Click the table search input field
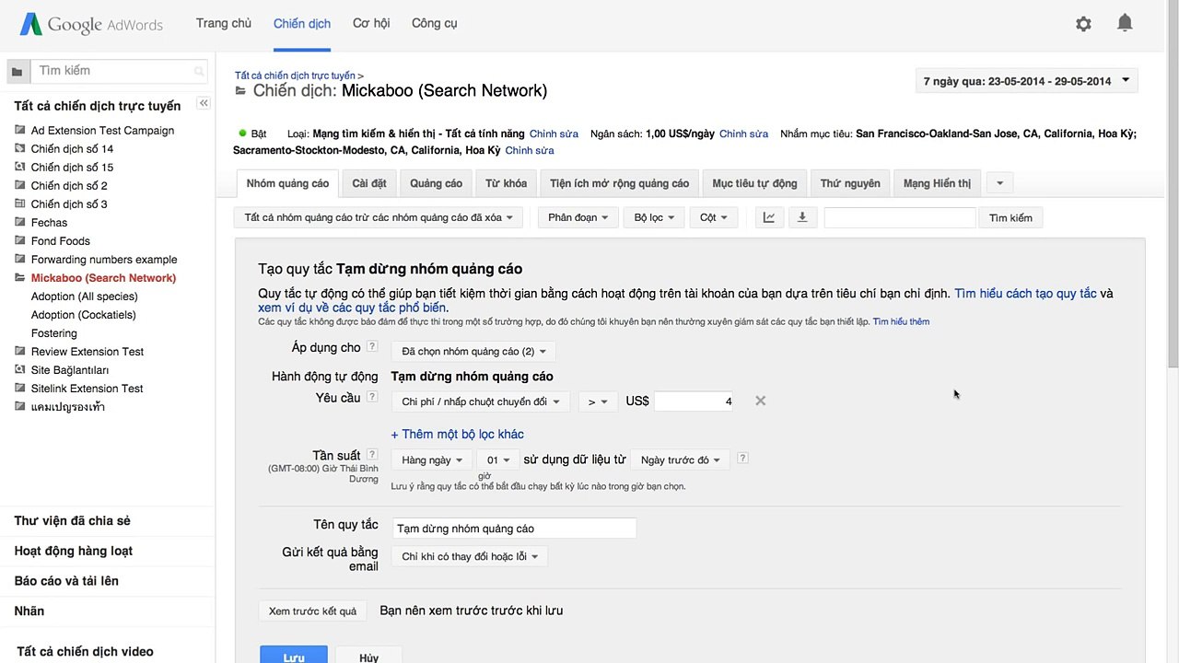This screenshot has height=663, width=1179. pyautogui.click(x=900, y=218)
